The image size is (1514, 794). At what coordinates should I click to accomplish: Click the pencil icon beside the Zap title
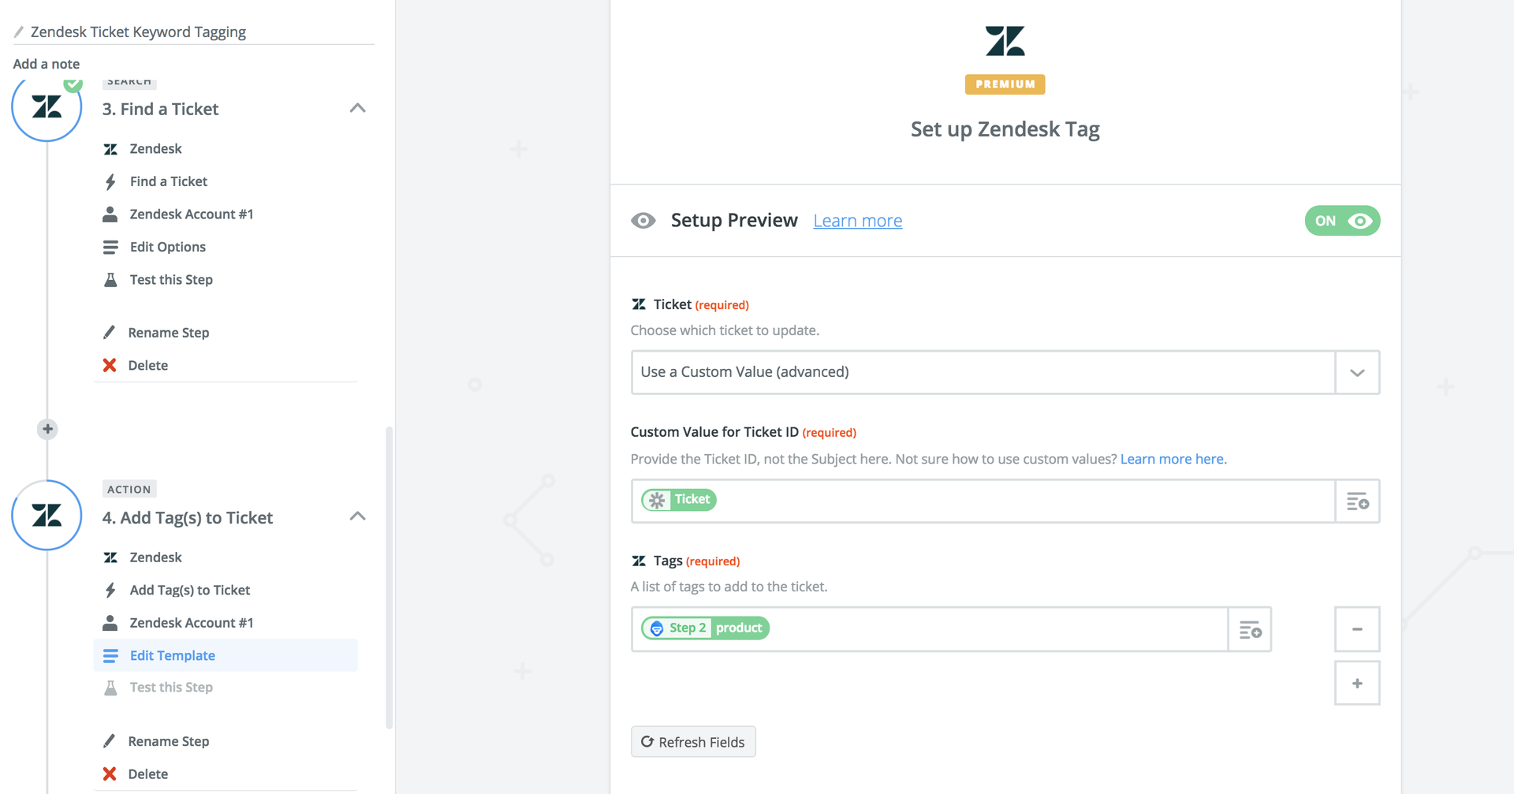(x=19, y=32)
